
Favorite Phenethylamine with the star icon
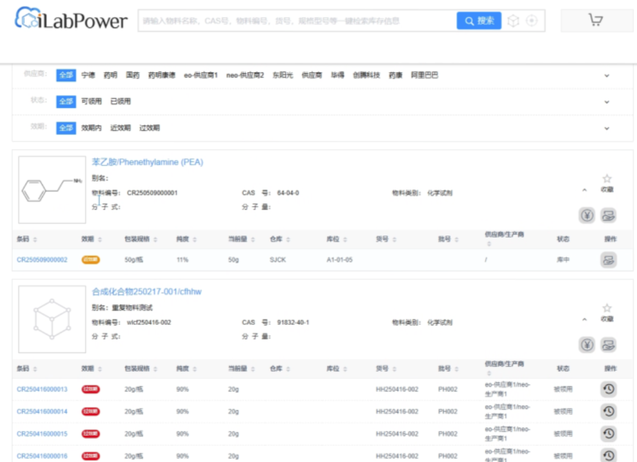(x=607, y=179)
